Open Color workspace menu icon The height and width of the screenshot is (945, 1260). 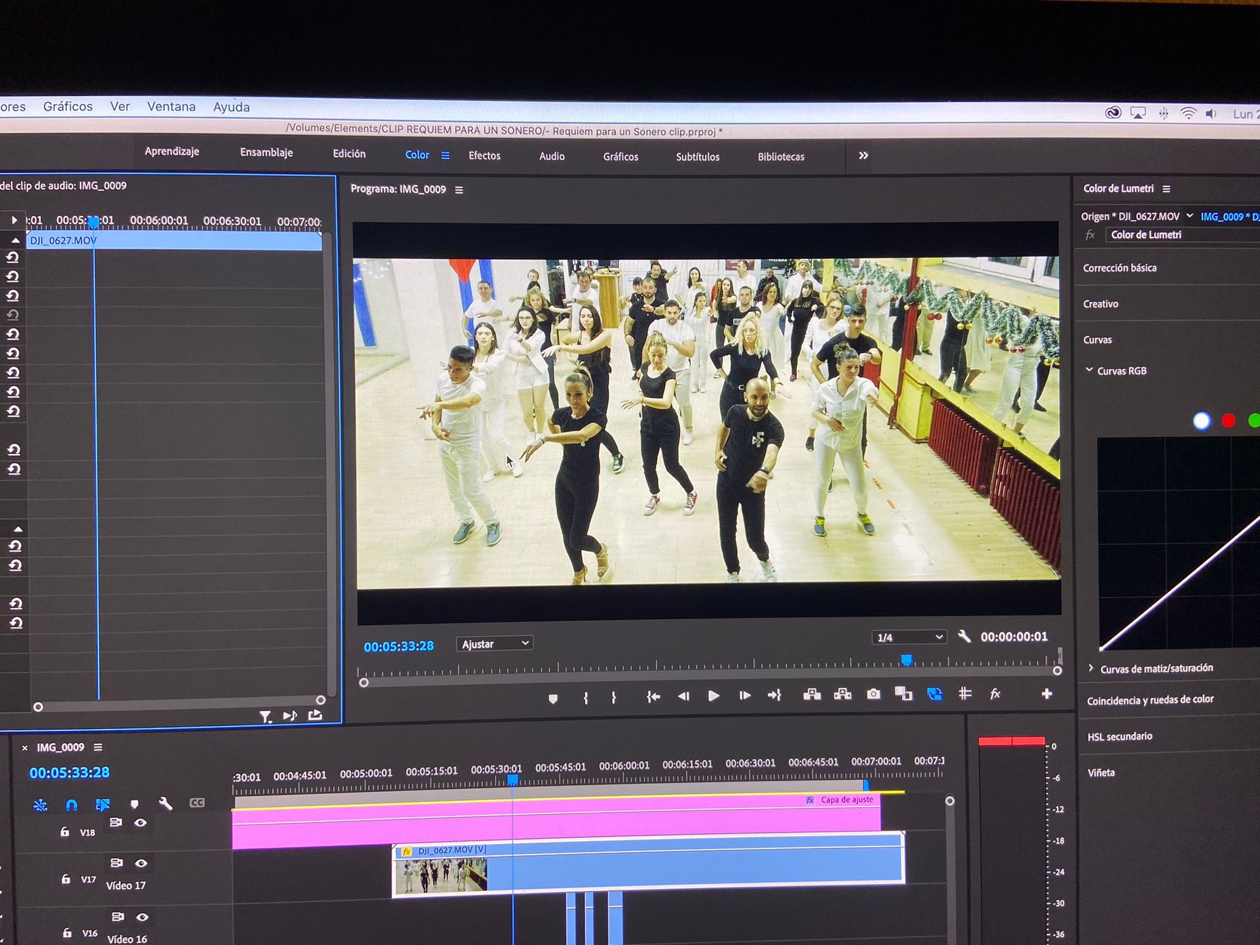tap(445, 156)
